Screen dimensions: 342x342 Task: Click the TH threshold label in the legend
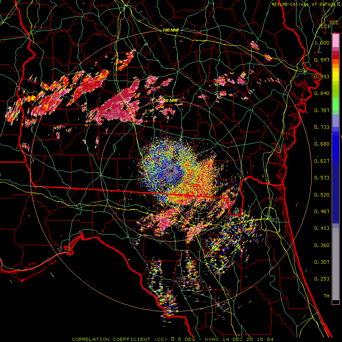[x=326, y=296]
